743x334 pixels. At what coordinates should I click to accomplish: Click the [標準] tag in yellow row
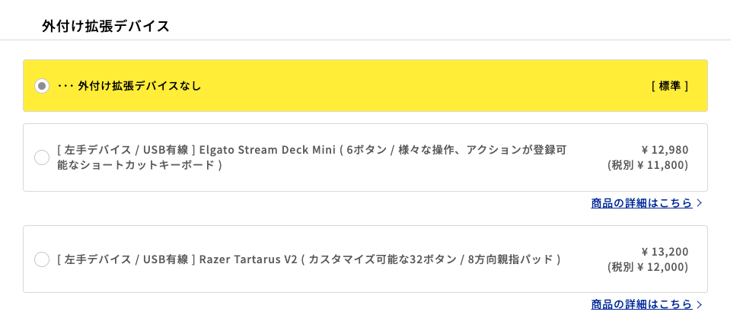[x=670, y=86]
